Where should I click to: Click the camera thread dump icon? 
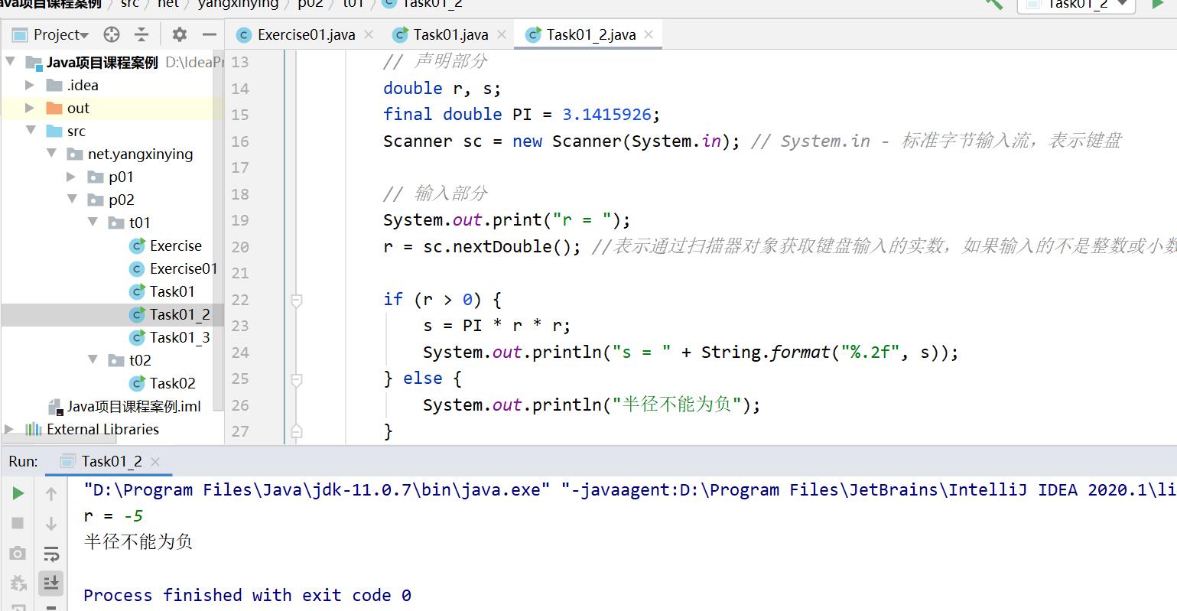pyautogui.click(x=18, y=553)
